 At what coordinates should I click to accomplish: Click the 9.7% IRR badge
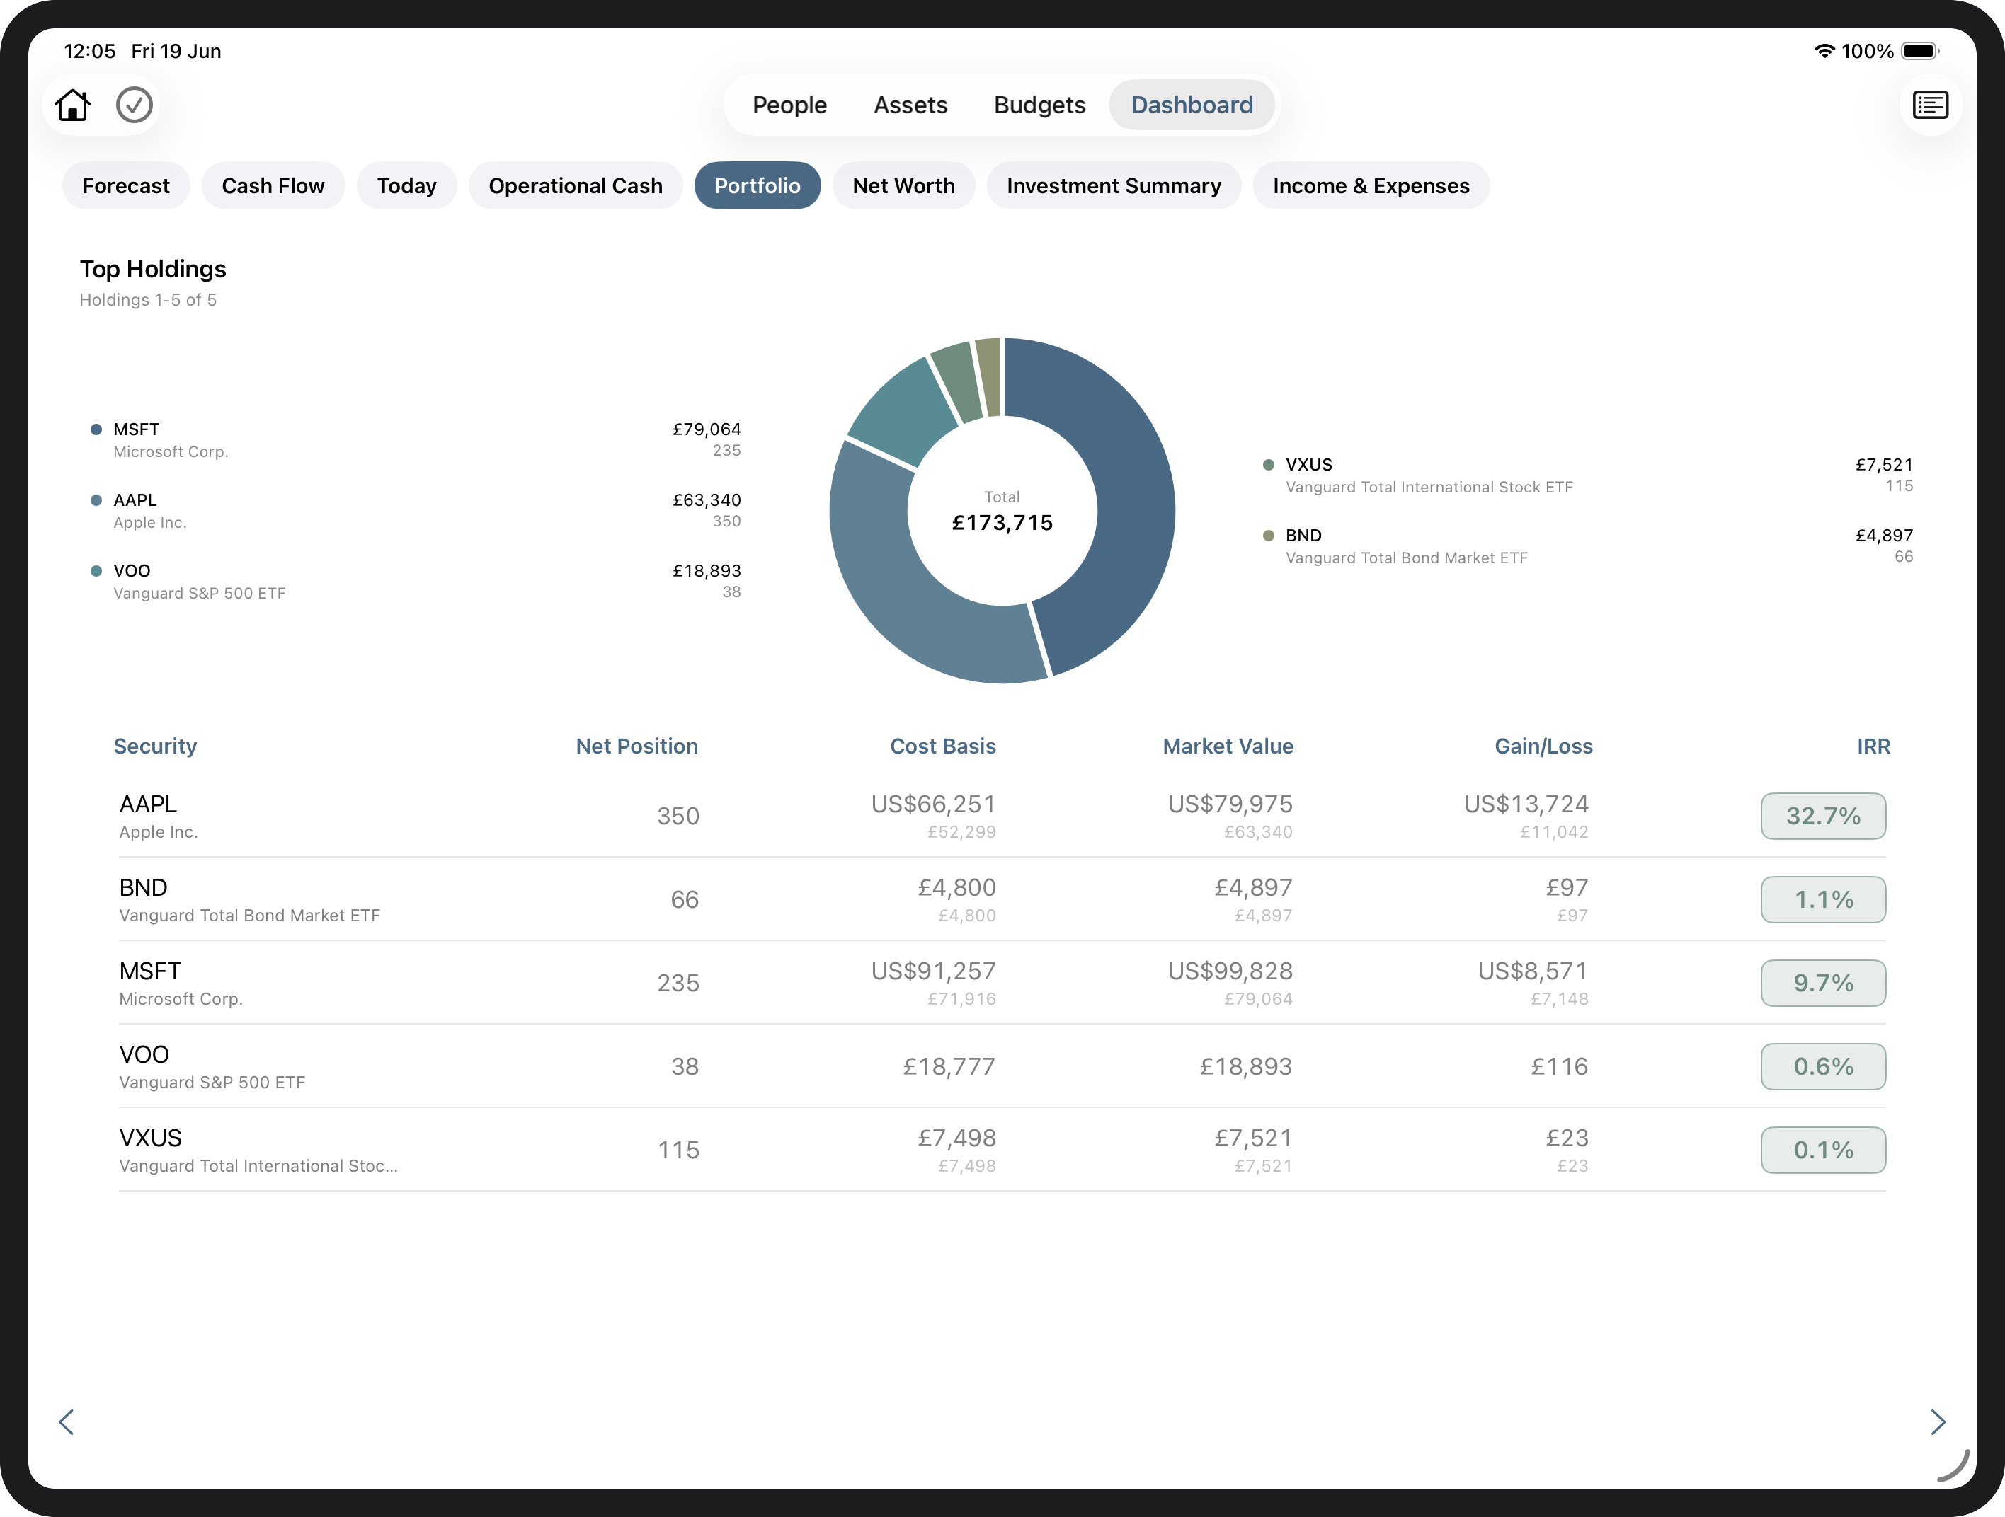tap(1824, 983)
